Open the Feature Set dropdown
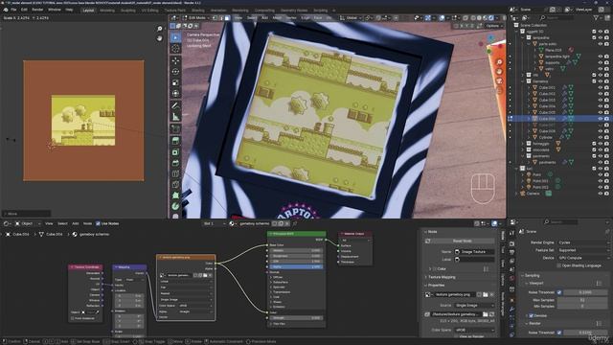Viewport: 613px width, 345px height. (x=583, y=250)
